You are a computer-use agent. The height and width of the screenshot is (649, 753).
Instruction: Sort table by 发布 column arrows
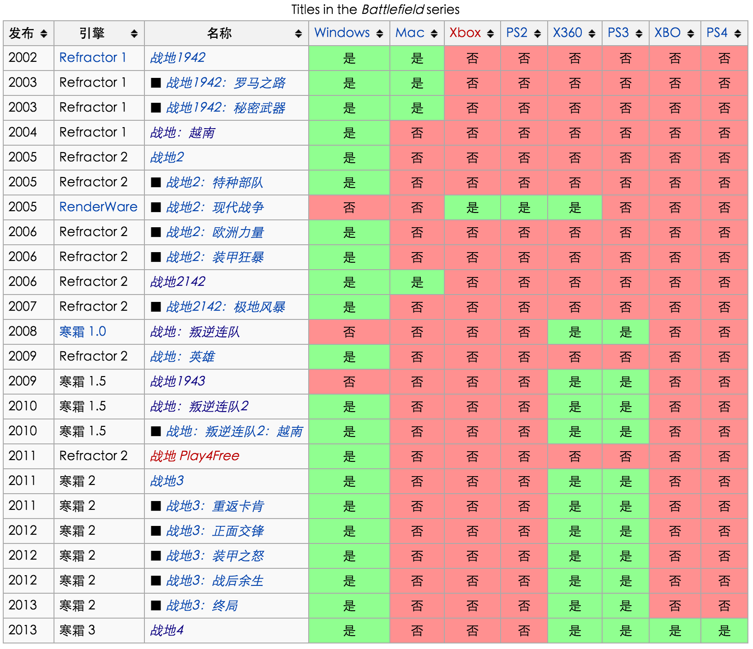coord(43,34)
